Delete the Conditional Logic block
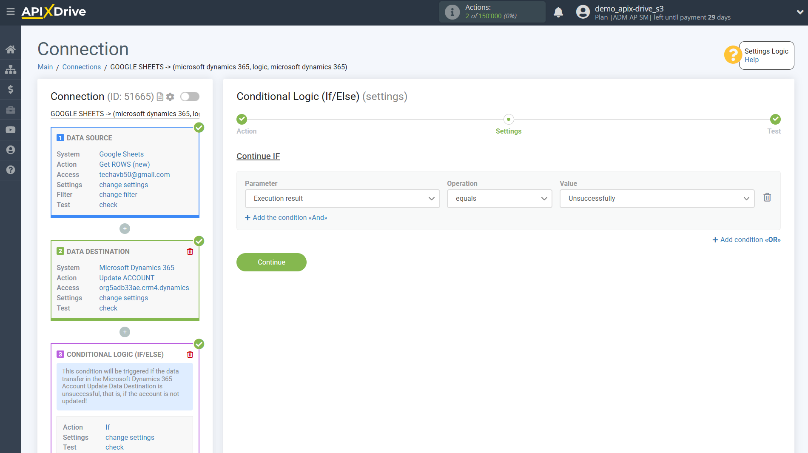808x453 pixels. pos(190,354)
